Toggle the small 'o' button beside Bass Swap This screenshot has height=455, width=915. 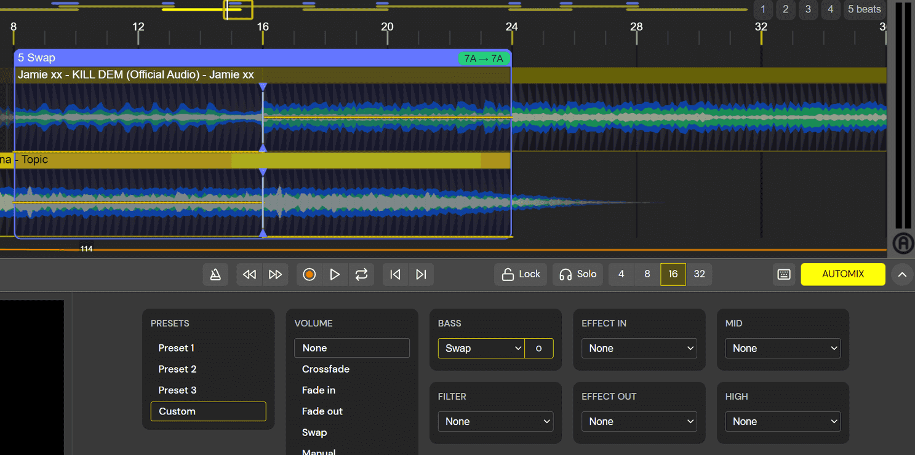[x=538, y=348]
